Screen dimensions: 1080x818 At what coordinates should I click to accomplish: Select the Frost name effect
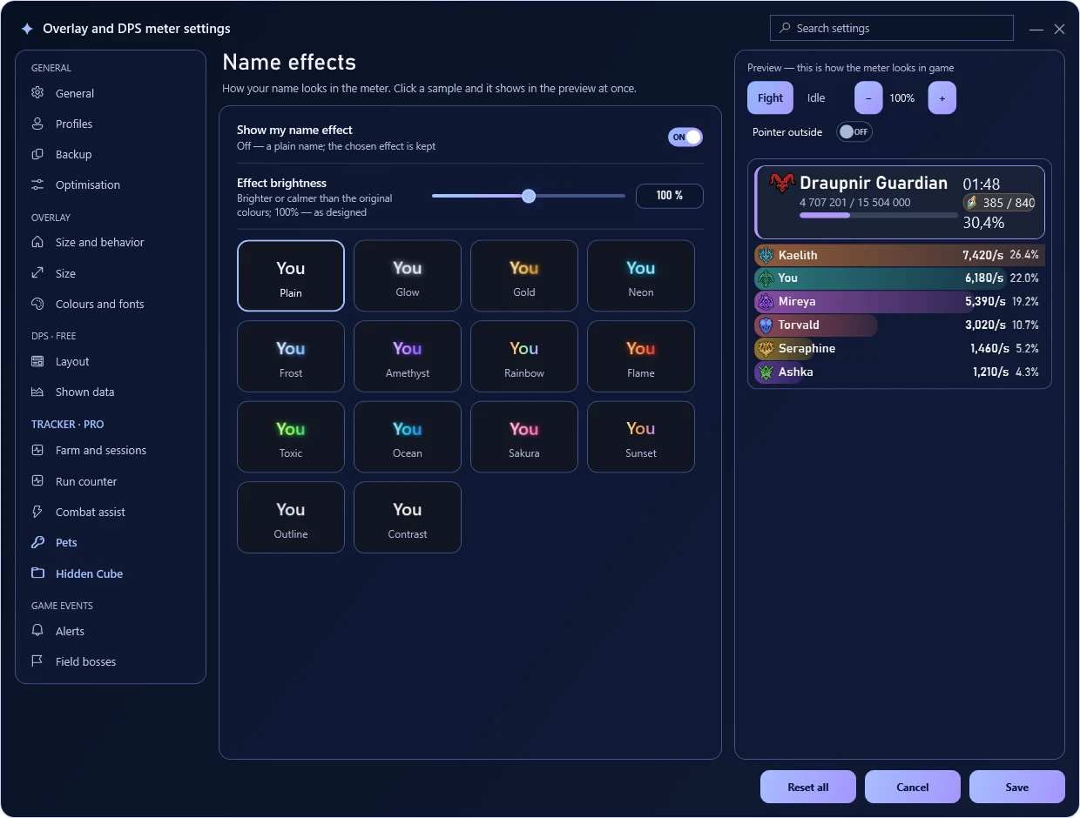(291, 357)
